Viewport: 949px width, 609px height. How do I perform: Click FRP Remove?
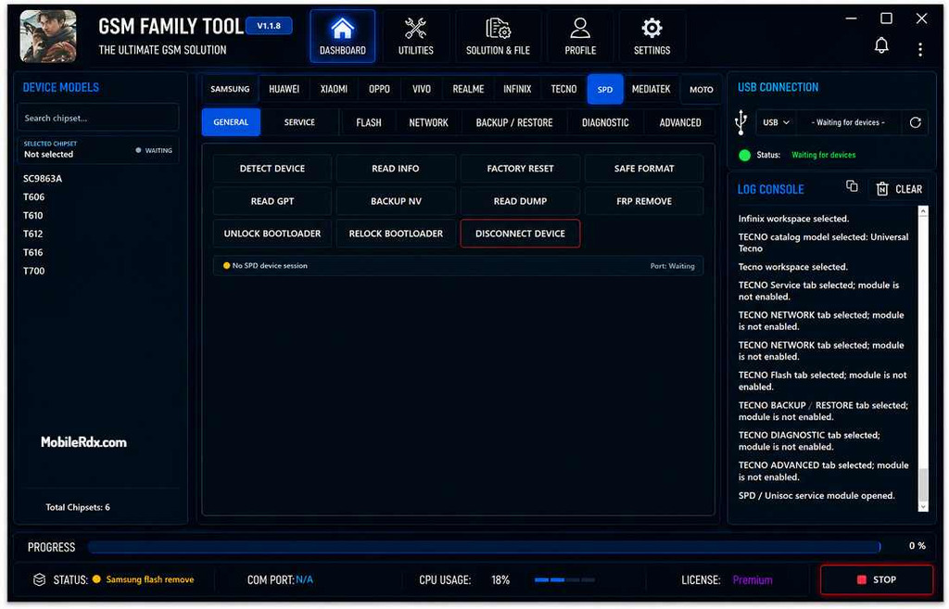pyautogui.click(x=643, y=201)
